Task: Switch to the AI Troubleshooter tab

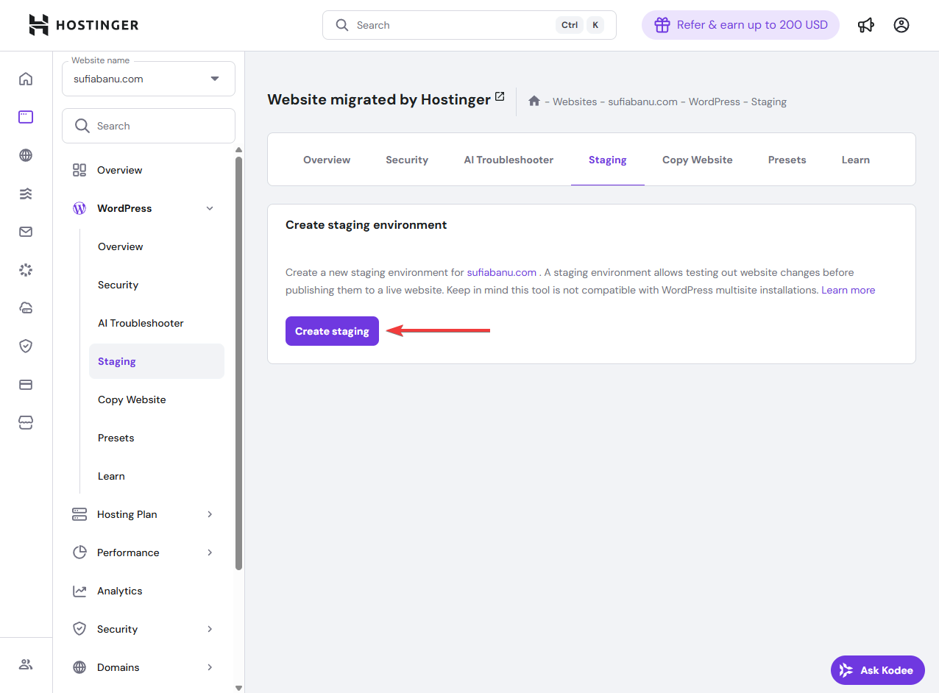Action: pyautogui.click(x=509, y=160)
